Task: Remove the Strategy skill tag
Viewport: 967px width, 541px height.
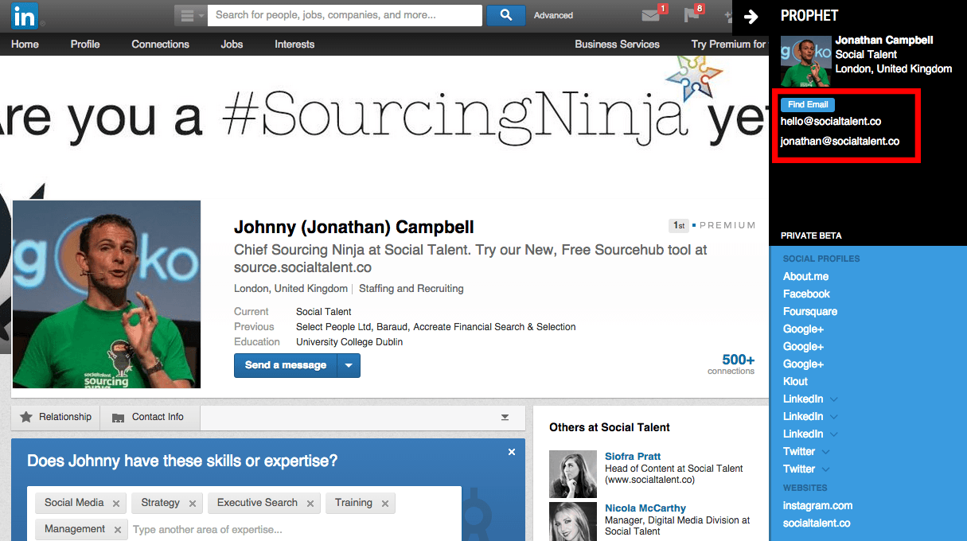Action: [193, 504]
